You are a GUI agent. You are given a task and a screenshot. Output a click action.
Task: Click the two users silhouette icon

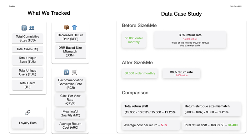(x=32, y=28)
